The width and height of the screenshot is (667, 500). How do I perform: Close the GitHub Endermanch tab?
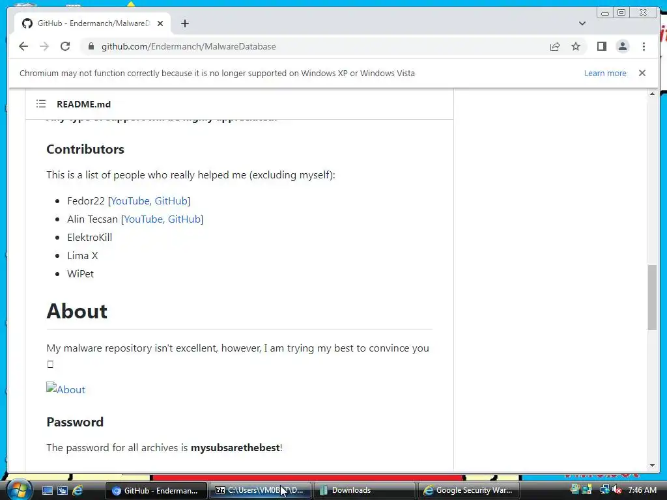tap(160, 23)
